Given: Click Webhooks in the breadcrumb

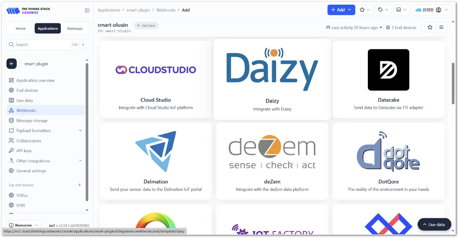Looking at the screenshot, I should tap(166, 10).
